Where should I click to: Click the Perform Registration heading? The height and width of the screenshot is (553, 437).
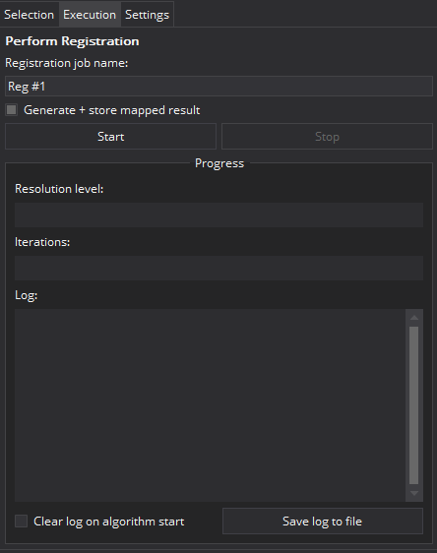72,41
